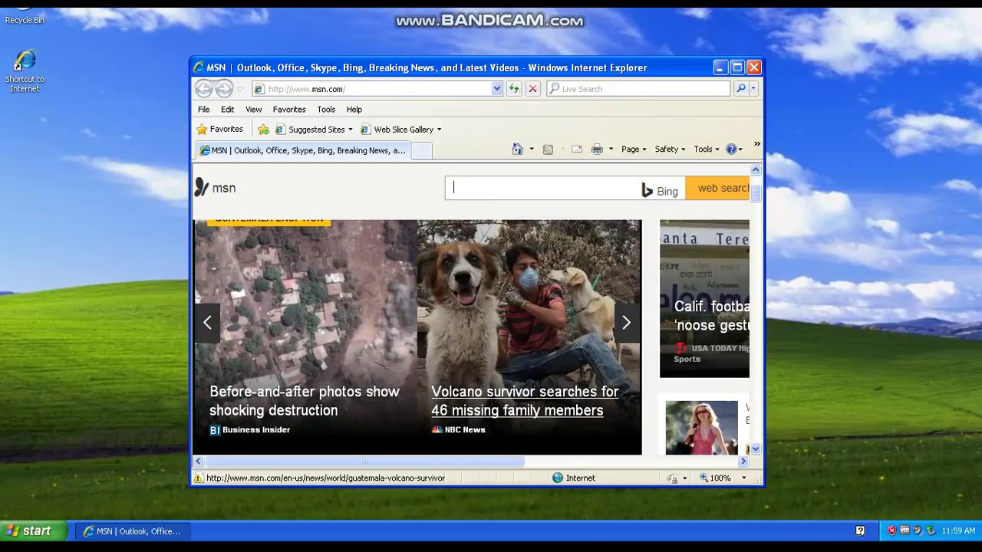Click the Internet security zone indicator
Screen dimensions: 982x552
(574, 478)
